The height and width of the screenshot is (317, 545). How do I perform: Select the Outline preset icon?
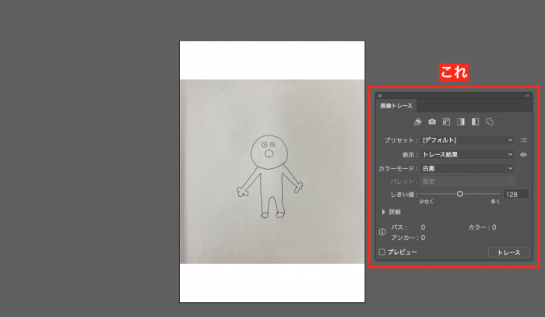click(490, 122)
